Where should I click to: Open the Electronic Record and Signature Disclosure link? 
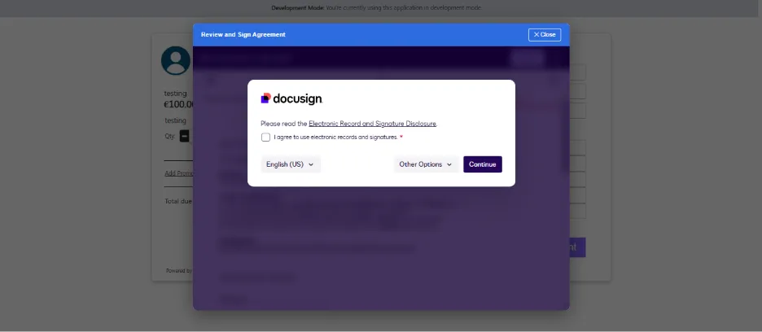[372, 124]
